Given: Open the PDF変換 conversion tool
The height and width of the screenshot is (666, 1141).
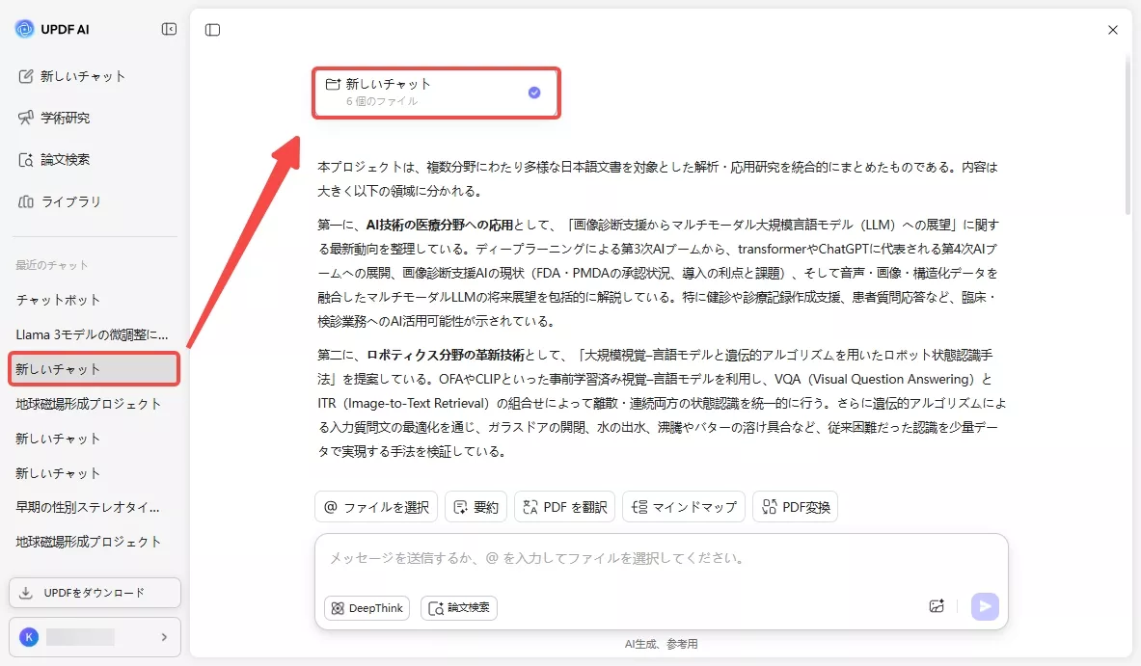Looking at the screenshot, I should 795,506.
